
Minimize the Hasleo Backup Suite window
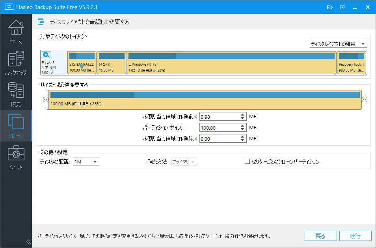tap(355, 7)
